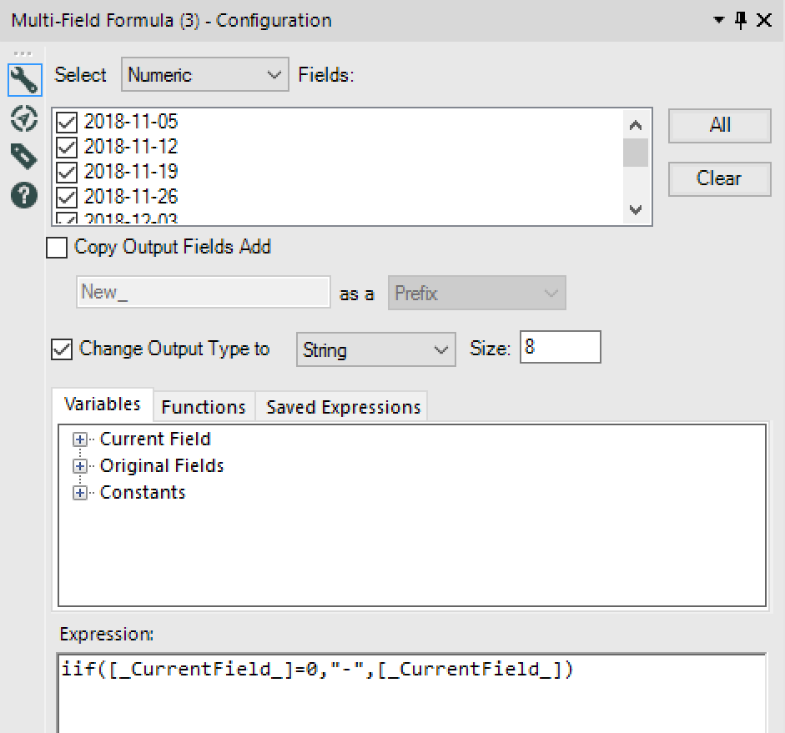This screenshot has height=733, width=785.
Task: Expand the Constants tree item
Action: click(80, 492)
